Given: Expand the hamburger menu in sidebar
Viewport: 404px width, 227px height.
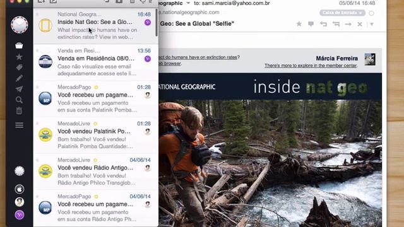Looking at the screenshot, I should pos(19,125).
